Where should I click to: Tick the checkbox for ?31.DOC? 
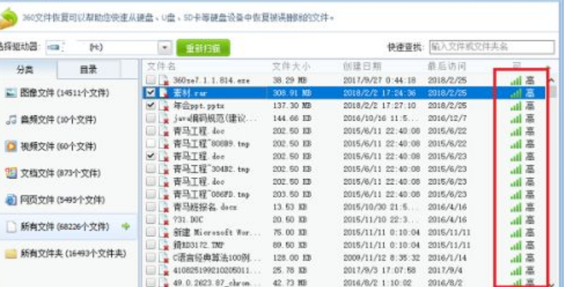150,219
